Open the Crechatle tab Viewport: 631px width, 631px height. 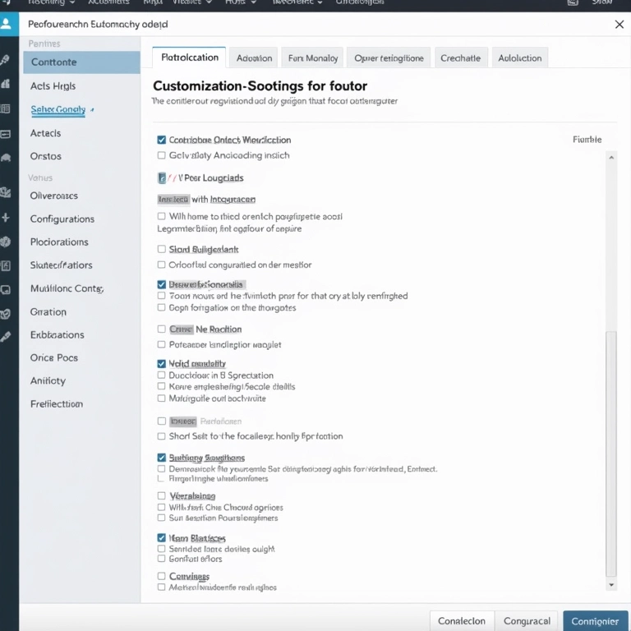pyautogui.click(x=460, y=58)
